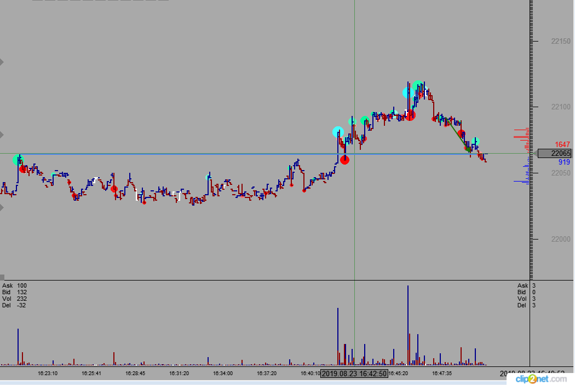Image resolution: width=575 pixels, height=385 pixels.
Task: Click the green circle marker at the chart's far left
Action: click(x=18, y=160)
